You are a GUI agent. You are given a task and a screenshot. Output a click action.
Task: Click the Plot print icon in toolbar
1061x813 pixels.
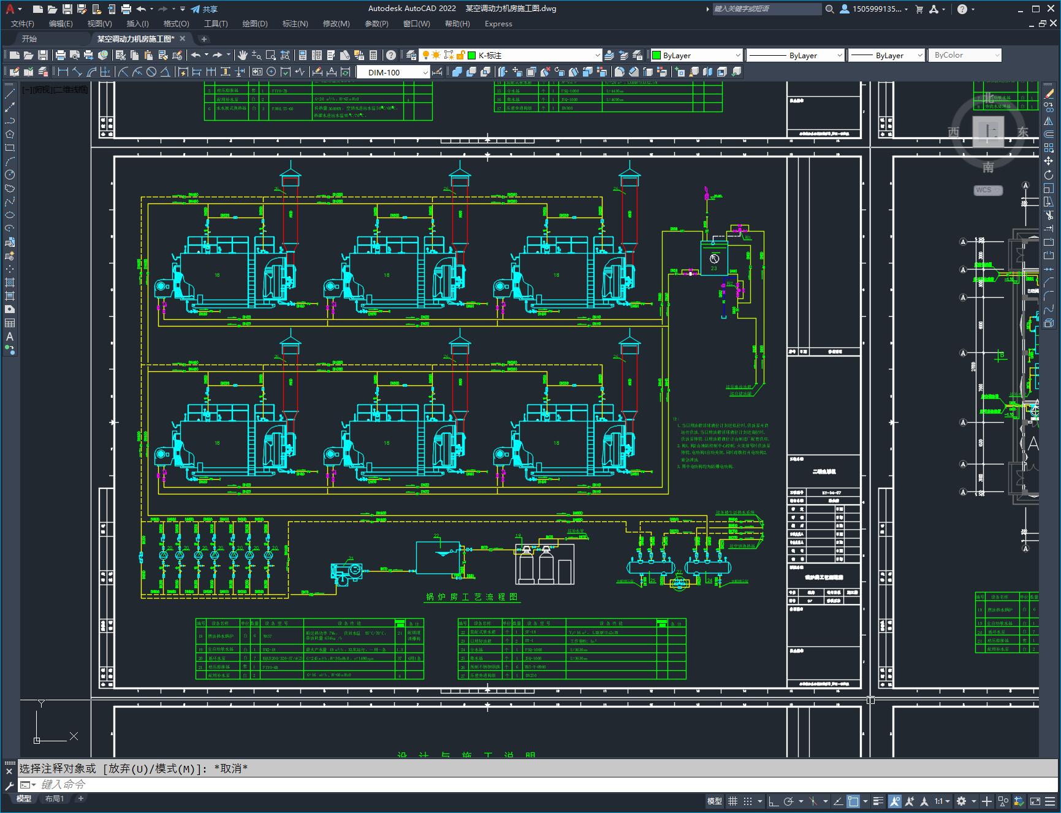(61, 55)
